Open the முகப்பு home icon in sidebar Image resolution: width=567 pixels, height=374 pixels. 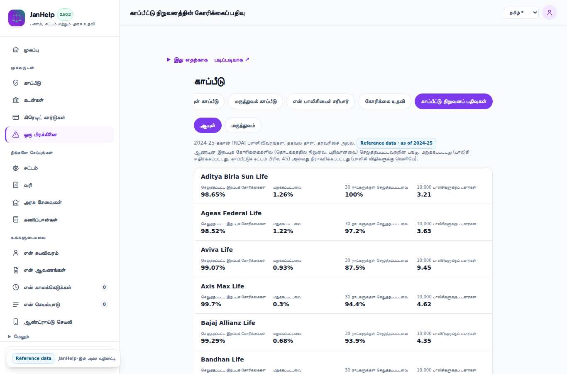16,49
